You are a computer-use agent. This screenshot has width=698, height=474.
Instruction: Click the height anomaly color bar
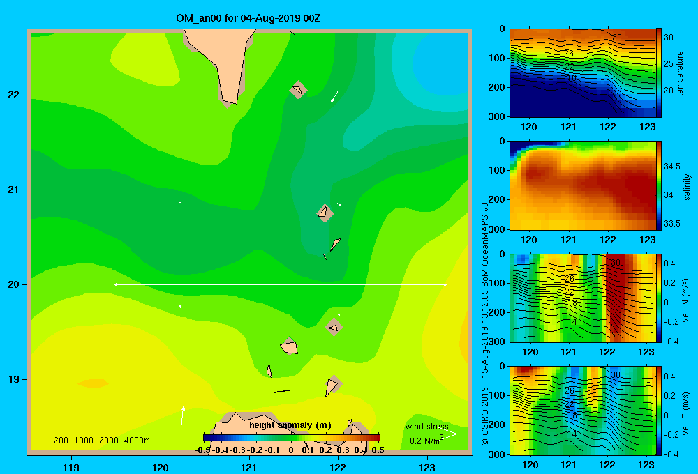[x=292, y=438]
